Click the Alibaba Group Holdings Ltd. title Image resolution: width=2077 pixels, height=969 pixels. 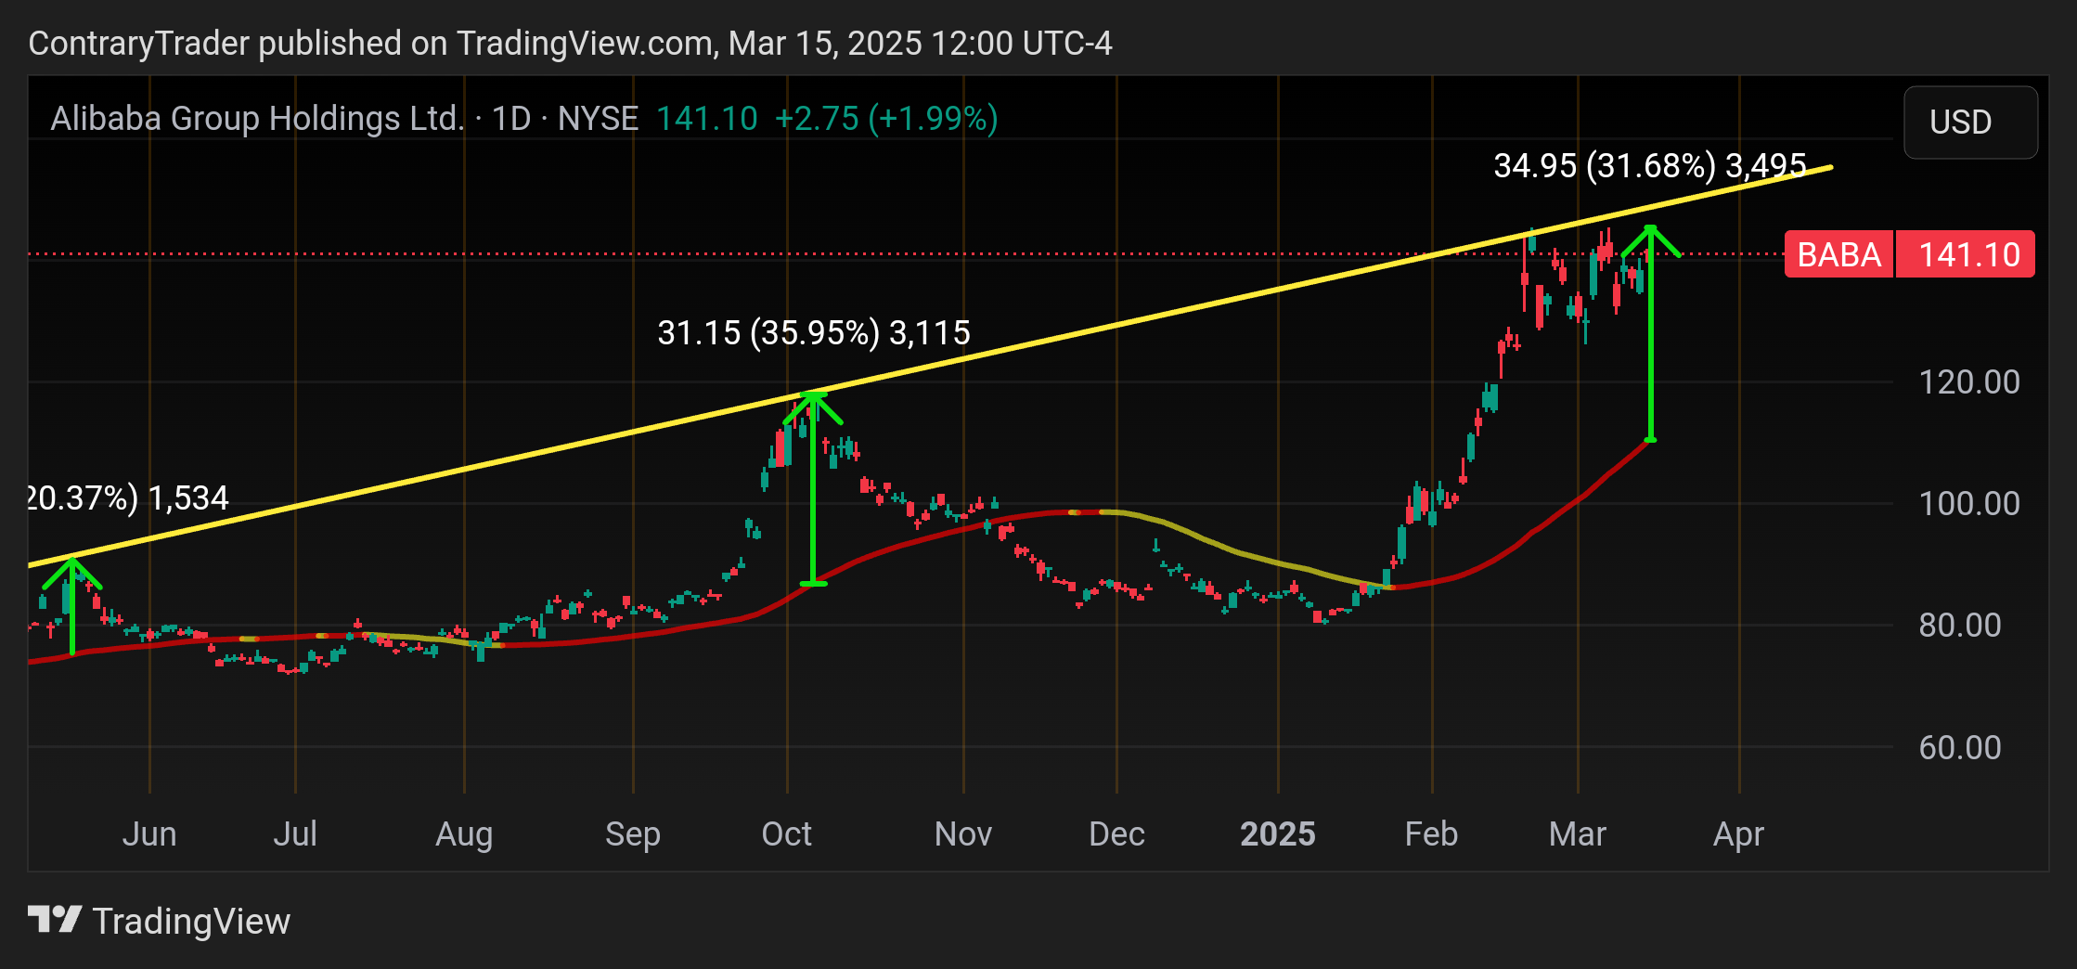point(256,119)
